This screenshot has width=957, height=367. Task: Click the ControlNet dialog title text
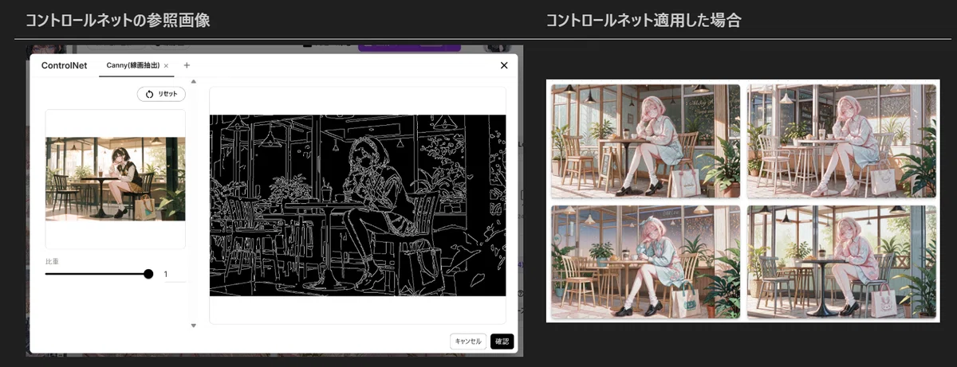pos(65,65)
